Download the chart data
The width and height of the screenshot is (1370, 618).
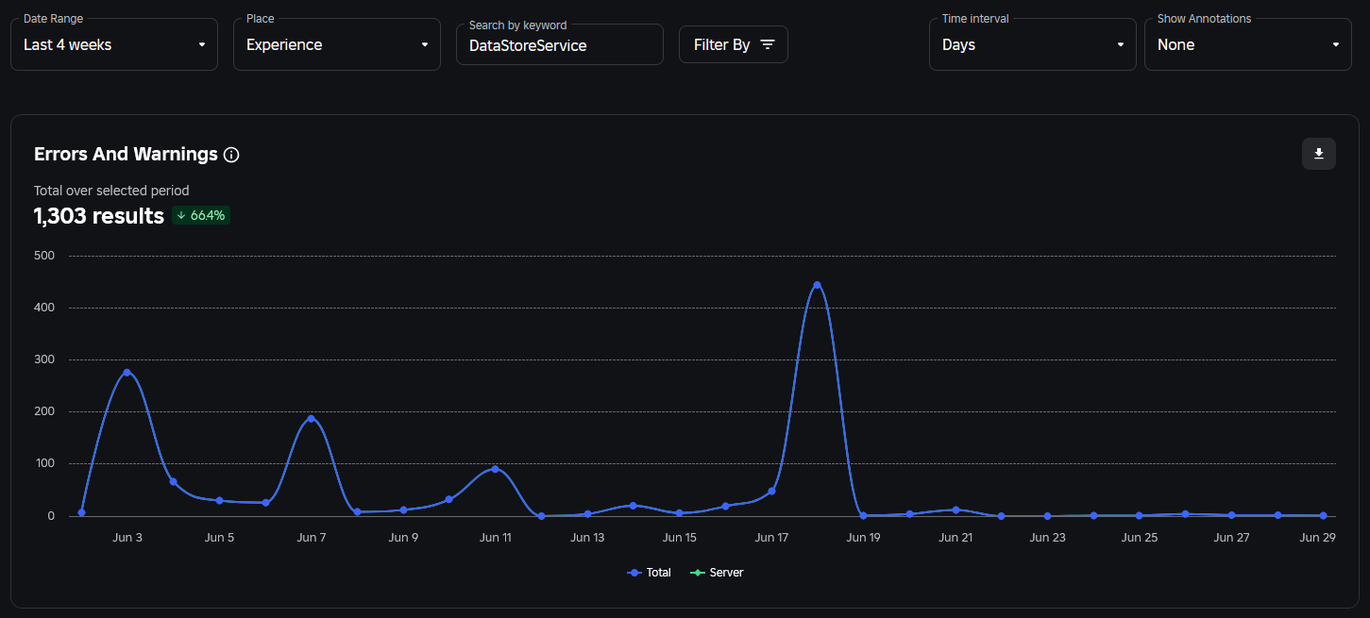pyautogui.click(x=1319, y=154)
